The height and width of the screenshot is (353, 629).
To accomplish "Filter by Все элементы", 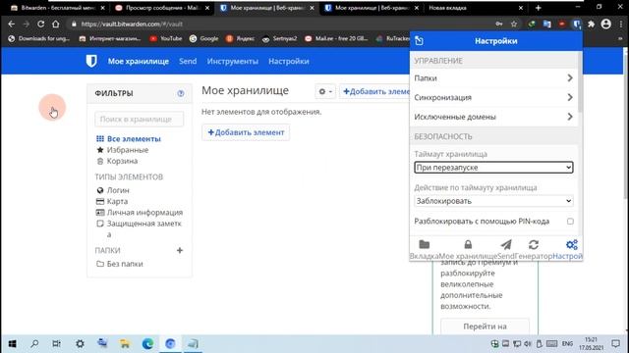I will click(x=129, y=139).
